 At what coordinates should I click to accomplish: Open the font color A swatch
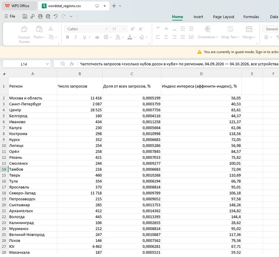tap(130, 37)
